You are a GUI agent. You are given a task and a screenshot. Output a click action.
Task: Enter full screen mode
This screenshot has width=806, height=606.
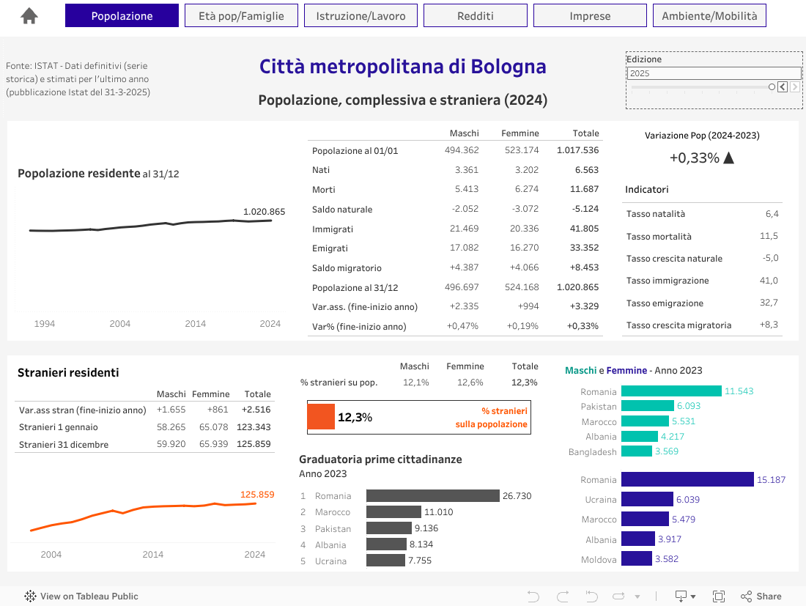tap(719, 596)
